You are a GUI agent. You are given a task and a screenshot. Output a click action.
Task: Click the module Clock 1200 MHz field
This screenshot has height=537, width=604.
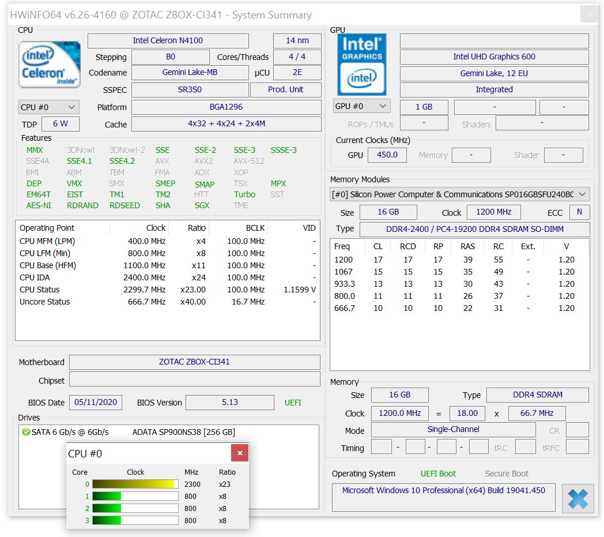(x=494, y=212)
